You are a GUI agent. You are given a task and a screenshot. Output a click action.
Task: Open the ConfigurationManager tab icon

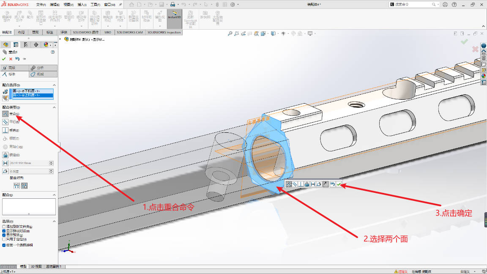(x=26, y=45)
